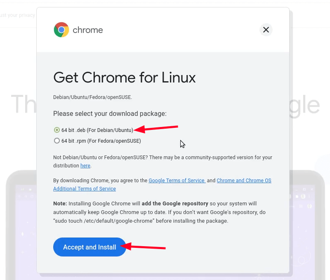Click the apps grid icon in the faded browser illustration
This screenshot has width=330, height=280.
tap(301, 206)
